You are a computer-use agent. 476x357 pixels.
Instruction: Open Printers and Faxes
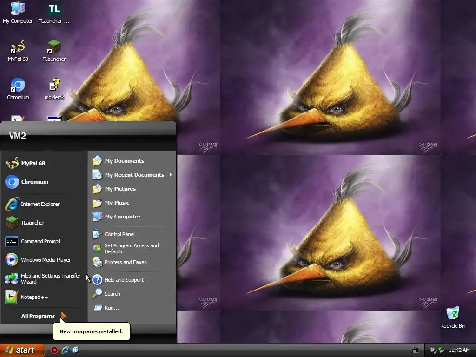pyautogui.click(x=132, y=262)
